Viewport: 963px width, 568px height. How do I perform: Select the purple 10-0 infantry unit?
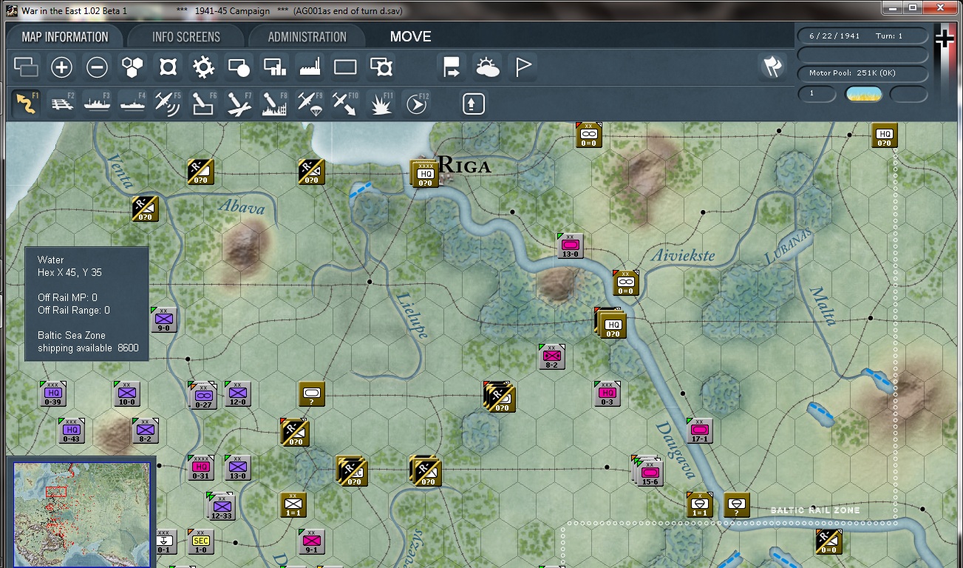[126, 393]
